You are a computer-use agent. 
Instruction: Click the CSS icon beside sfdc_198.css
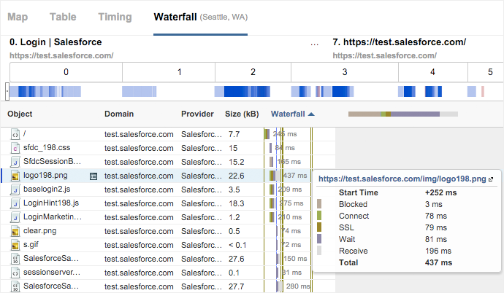point(15,148)
